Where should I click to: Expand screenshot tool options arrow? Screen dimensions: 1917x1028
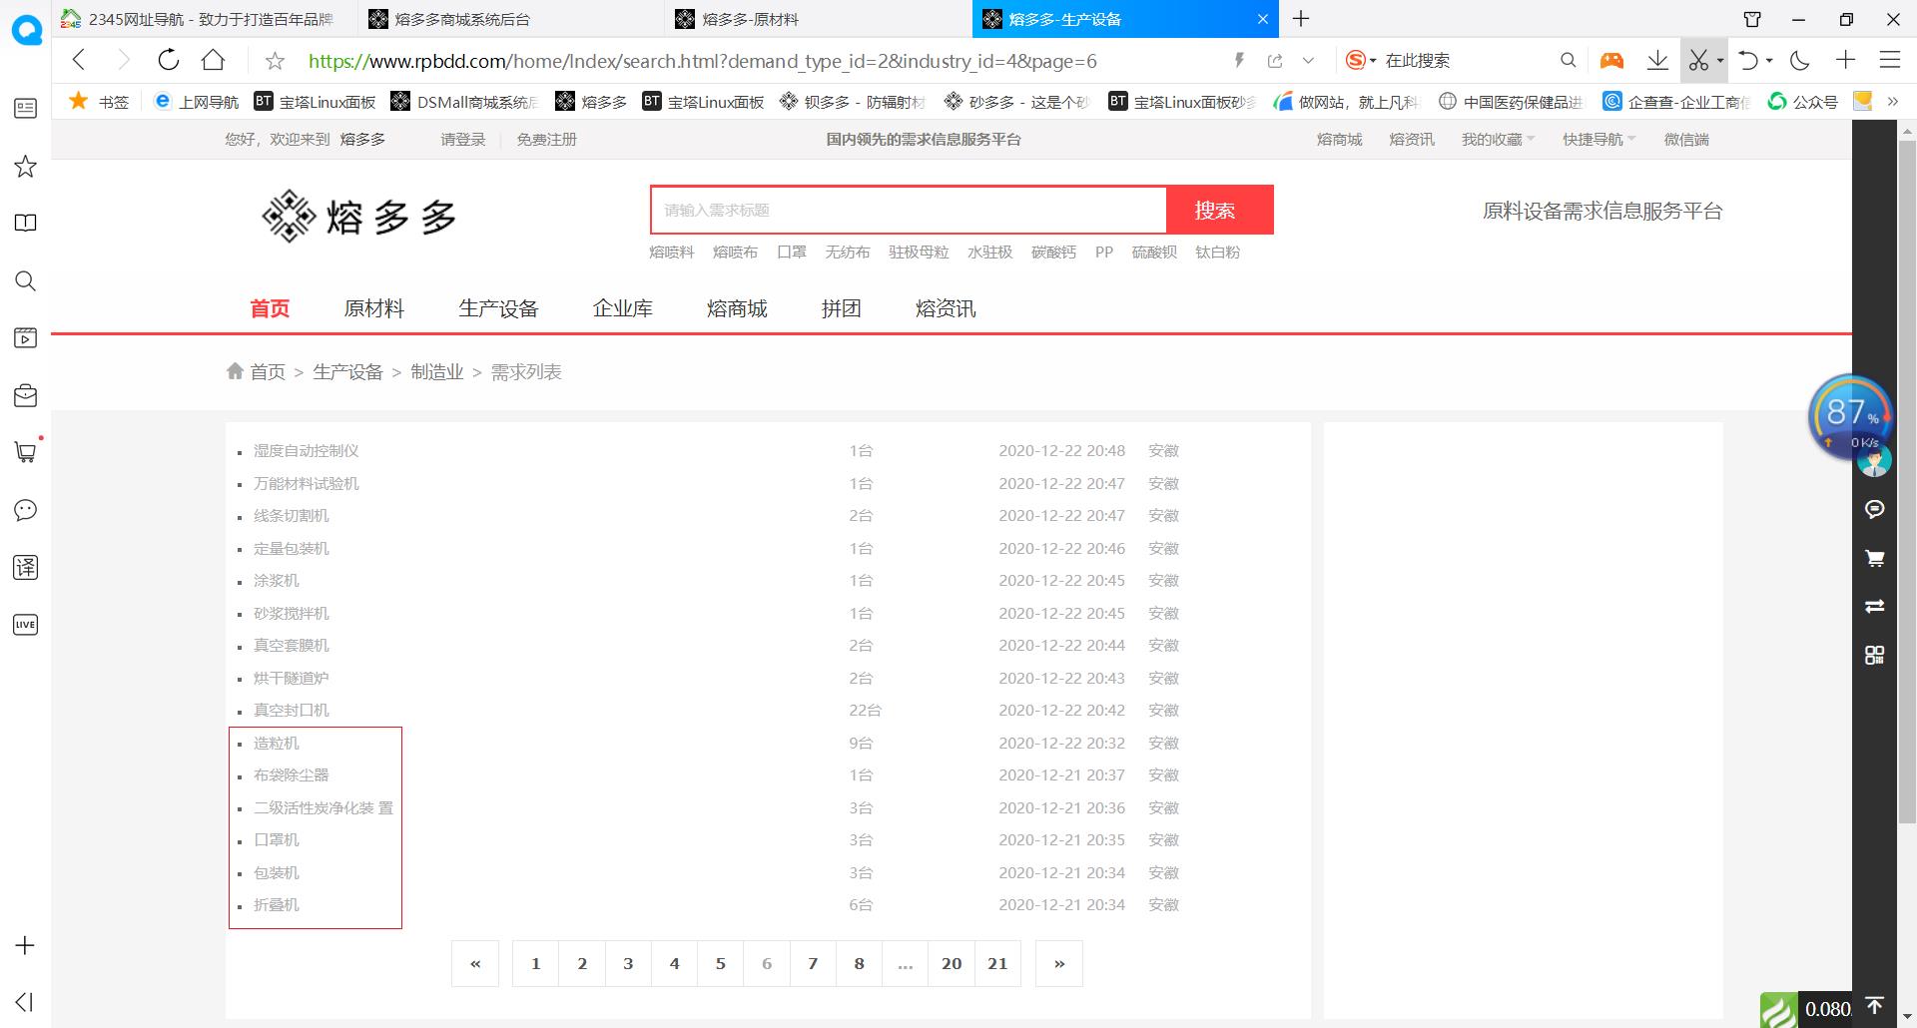(1720, 61)
